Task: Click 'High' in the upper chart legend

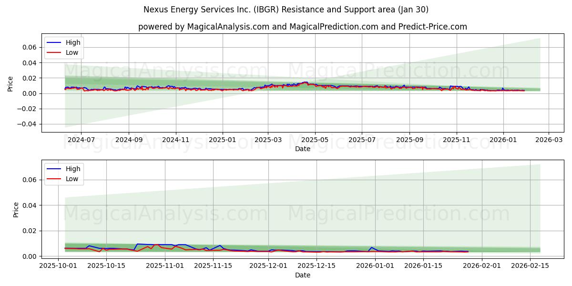Action: tap(73, 42)
